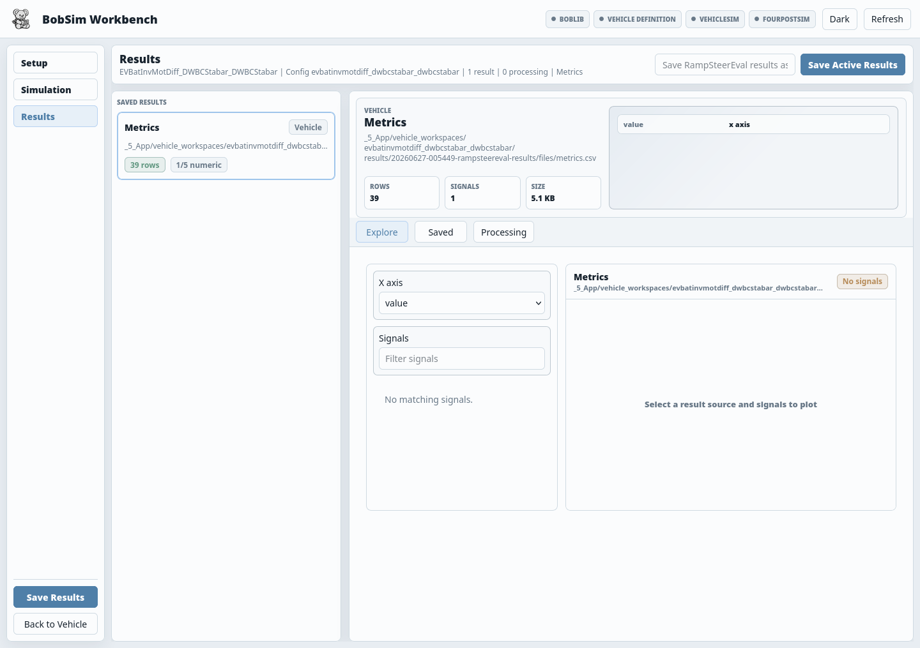Click the SIZE 5.1 KB stat box

[563, 192]
